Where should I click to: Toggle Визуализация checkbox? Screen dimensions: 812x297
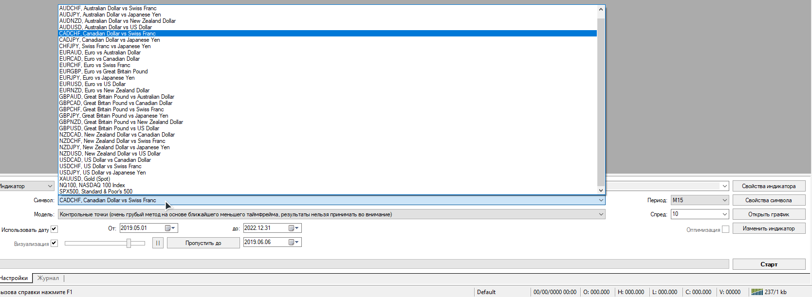click(54, 243)
